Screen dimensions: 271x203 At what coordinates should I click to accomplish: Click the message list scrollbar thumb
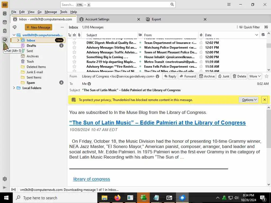coord(269,45)
